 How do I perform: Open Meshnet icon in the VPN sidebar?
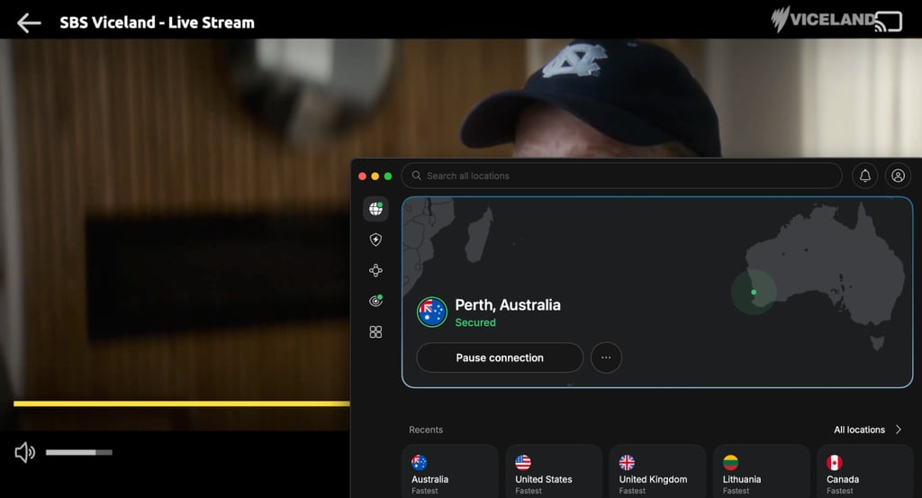pyautogui.click(x=375, y=270)
